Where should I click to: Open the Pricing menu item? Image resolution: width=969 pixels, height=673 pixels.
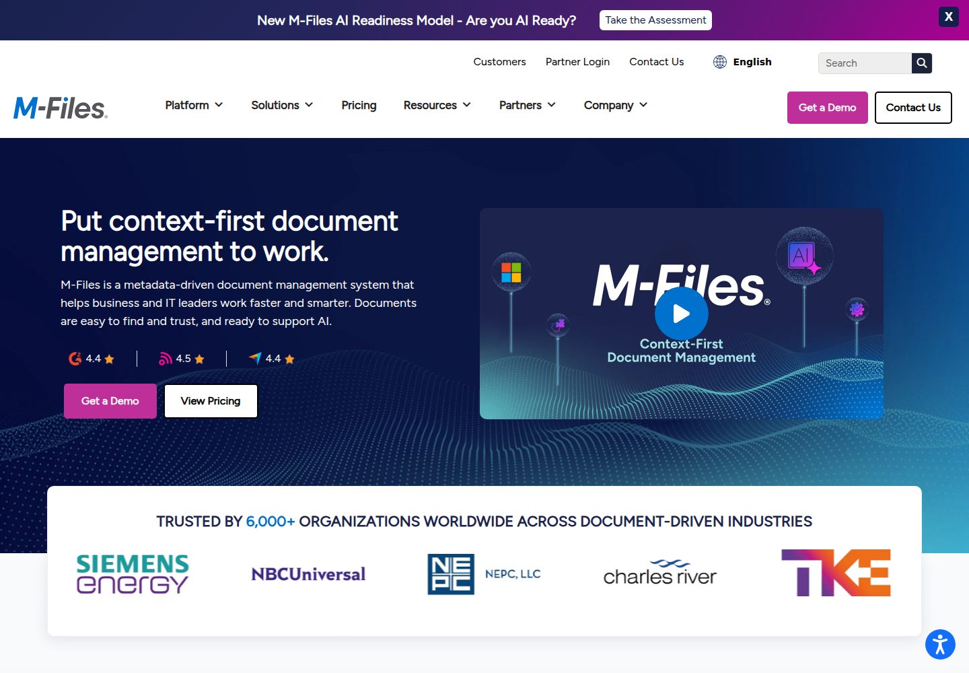359,105
